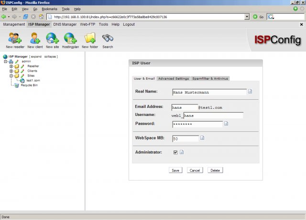Click help icon next to Password field
The width and height of the screenshot is (306, 220).
(x=226, y=124)
